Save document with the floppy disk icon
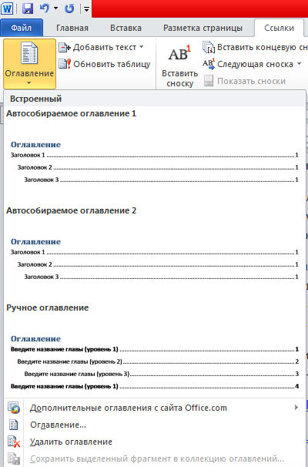308x467 pixels. coord(28,8)
